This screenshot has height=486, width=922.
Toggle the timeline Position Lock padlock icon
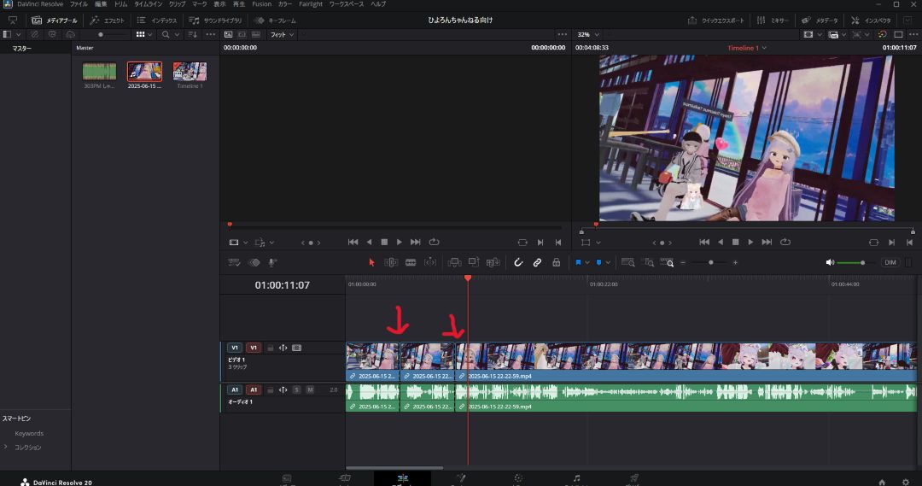[x=556, y=263]
